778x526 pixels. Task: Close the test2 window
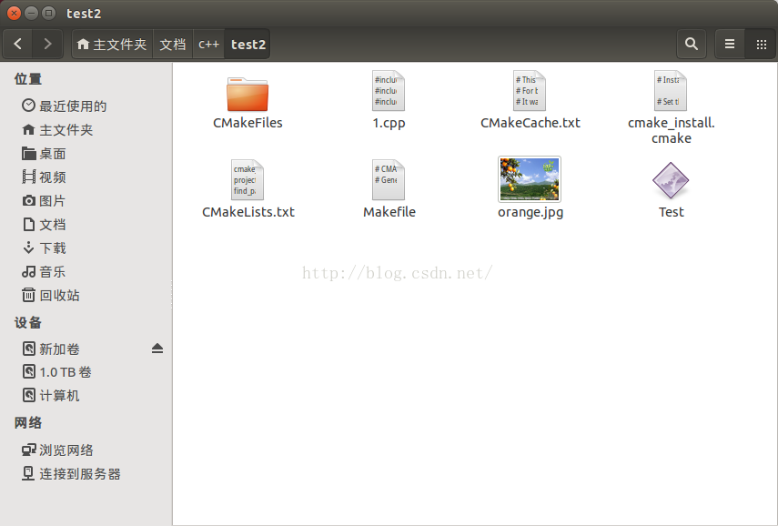point(14,14)
